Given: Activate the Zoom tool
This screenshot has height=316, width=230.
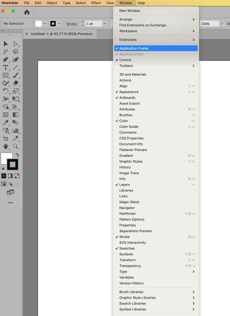Looking at the screenshot, I should (16, 146).
